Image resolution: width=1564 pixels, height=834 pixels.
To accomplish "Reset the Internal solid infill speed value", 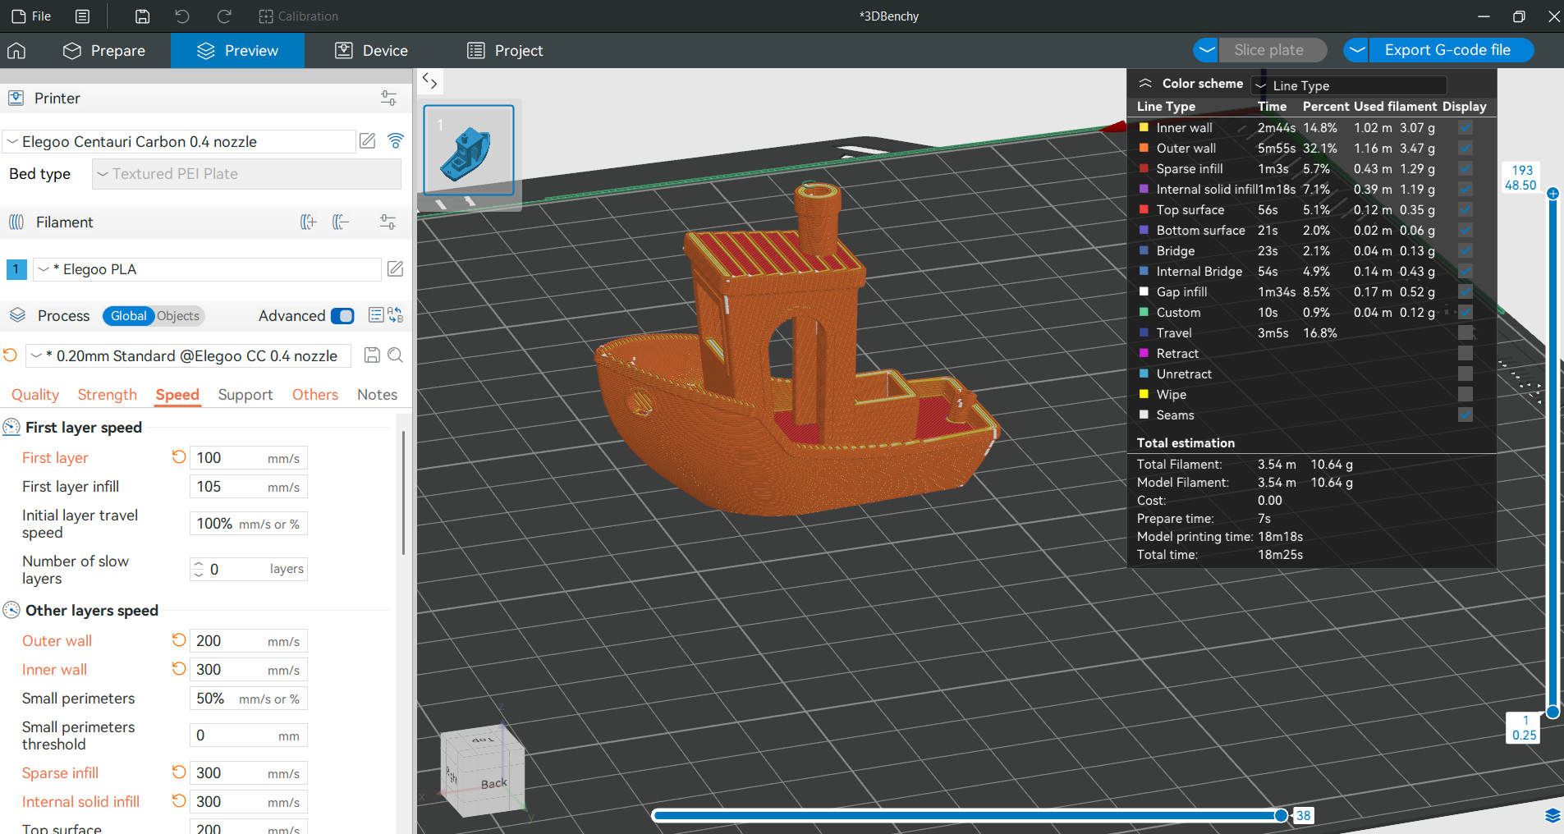I will tap(178, 800).
